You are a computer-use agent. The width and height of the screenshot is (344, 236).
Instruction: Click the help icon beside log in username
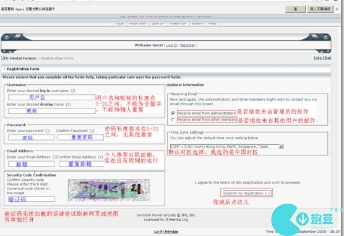point(73,91)
